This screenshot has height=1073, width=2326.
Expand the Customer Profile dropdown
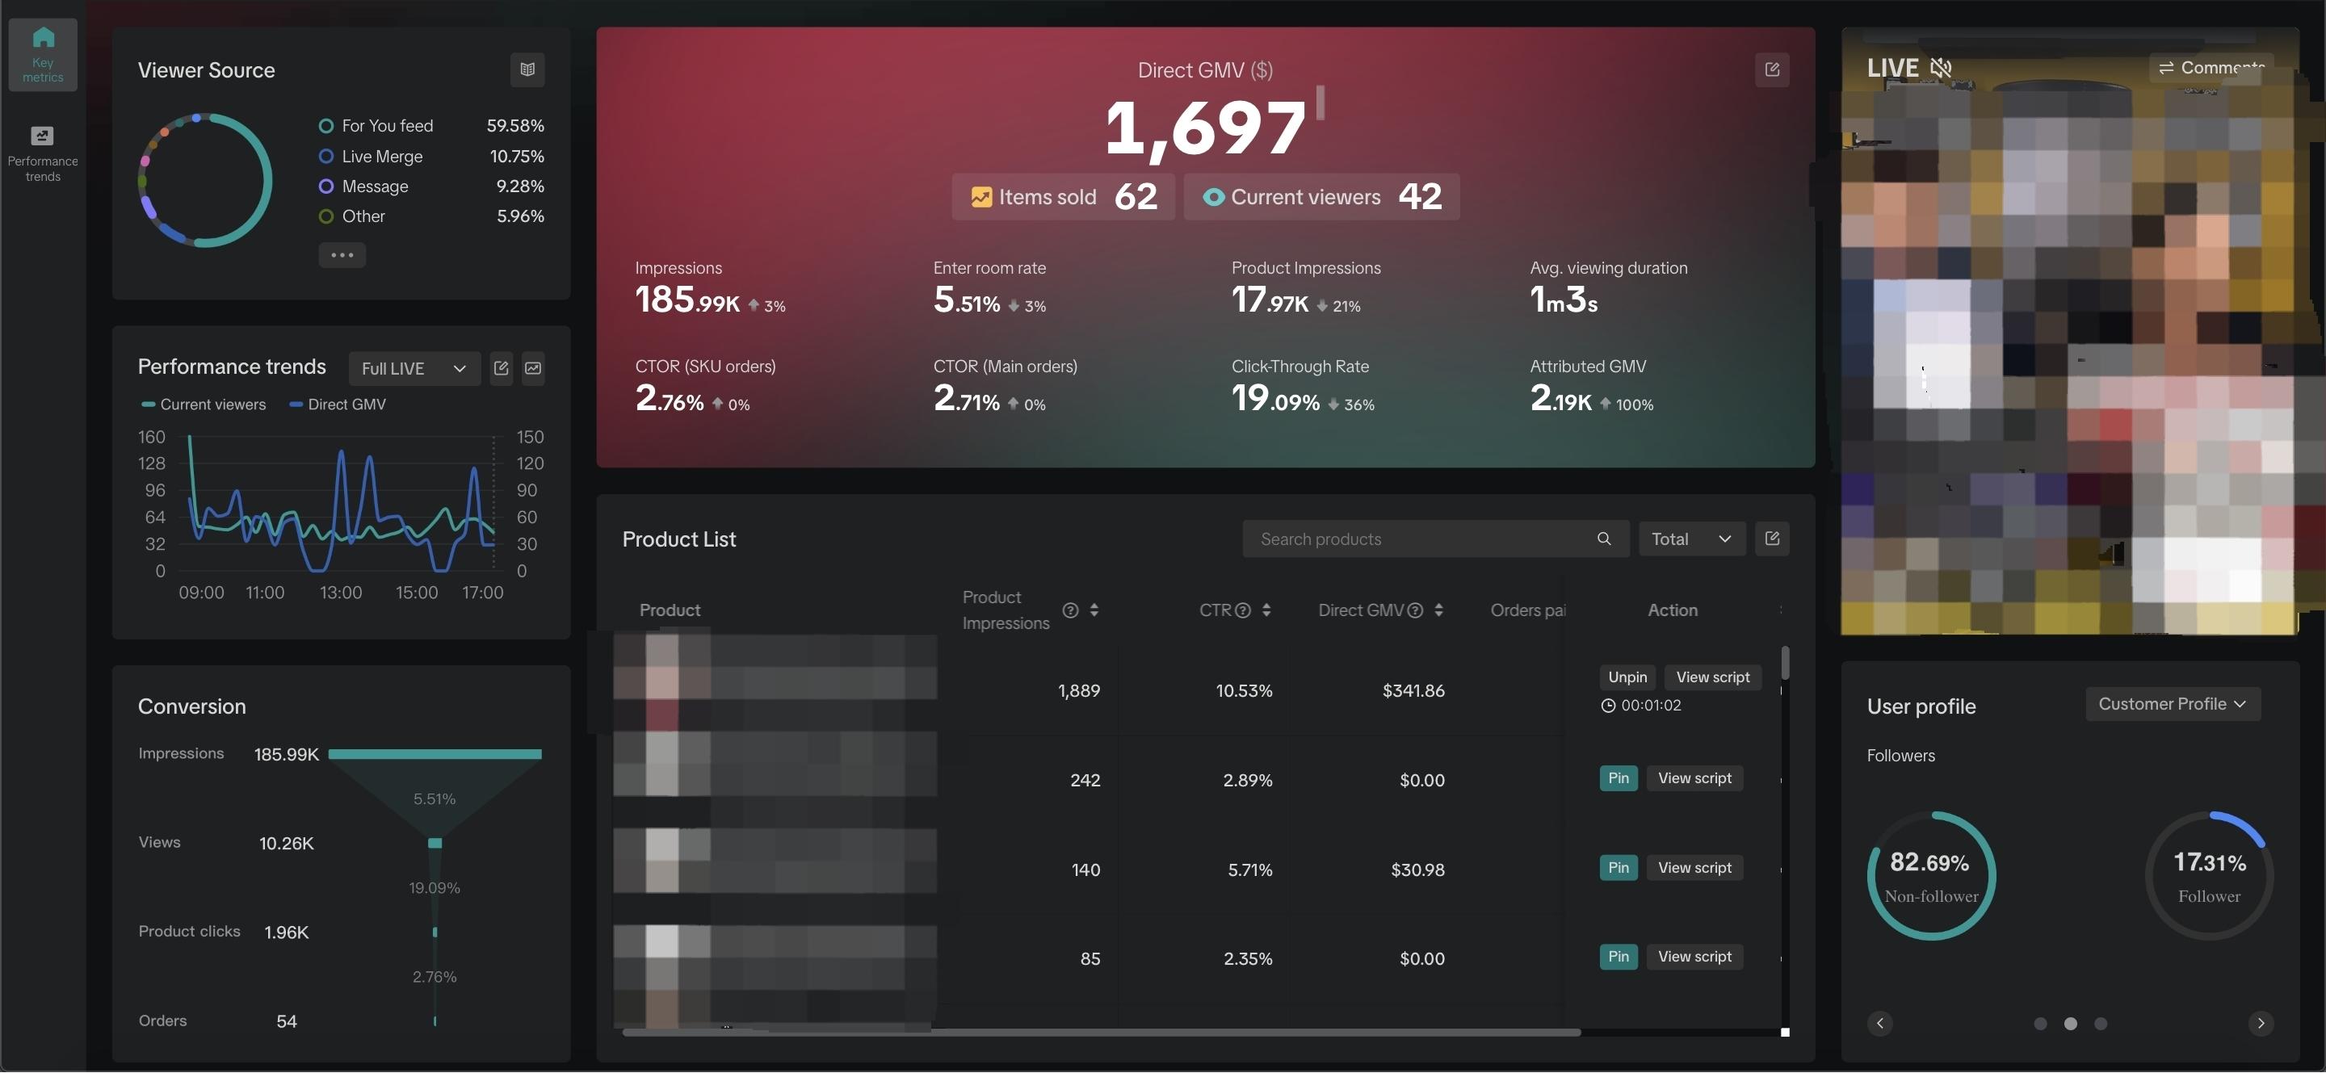2172,704
